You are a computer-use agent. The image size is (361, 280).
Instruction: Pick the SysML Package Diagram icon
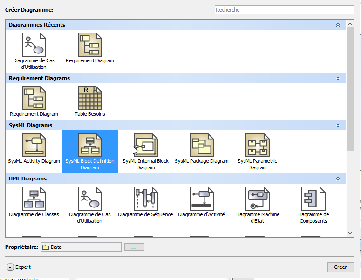tap(202, 145)
